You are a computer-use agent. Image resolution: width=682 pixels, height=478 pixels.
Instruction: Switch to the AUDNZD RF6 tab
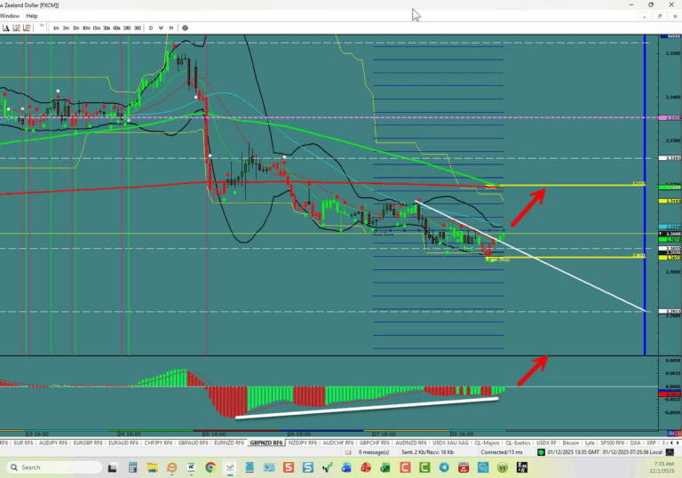tap(411, 442)
